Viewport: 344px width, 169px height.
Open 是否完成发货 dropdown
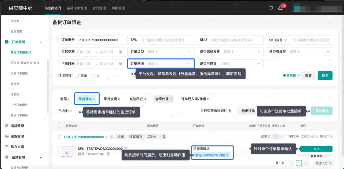pos(230,52)
